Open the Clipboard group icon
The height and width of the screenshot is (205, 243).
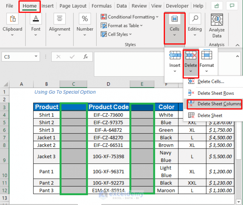coord(13,19)
